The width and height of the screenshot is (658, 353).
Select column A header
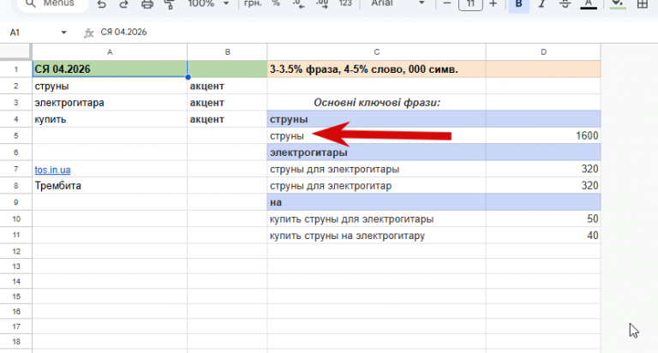point(110,52)
